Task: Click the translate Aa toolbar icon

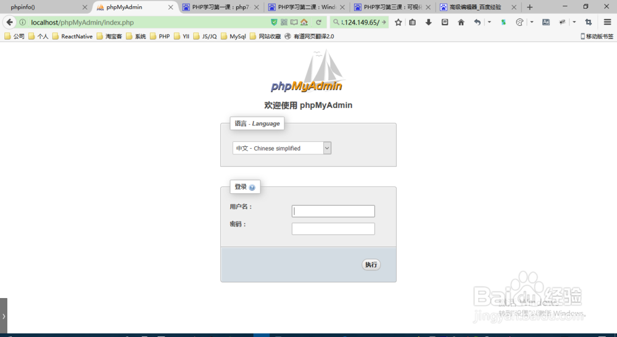Action: (x=546, y=22)
